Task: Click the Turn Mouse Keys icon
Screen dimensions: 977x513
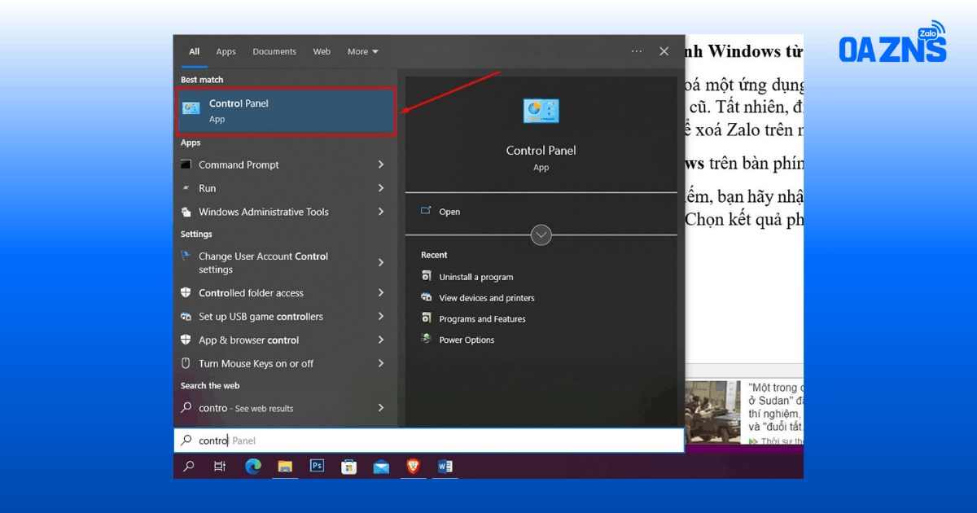Action: click(x=186, y=364)
